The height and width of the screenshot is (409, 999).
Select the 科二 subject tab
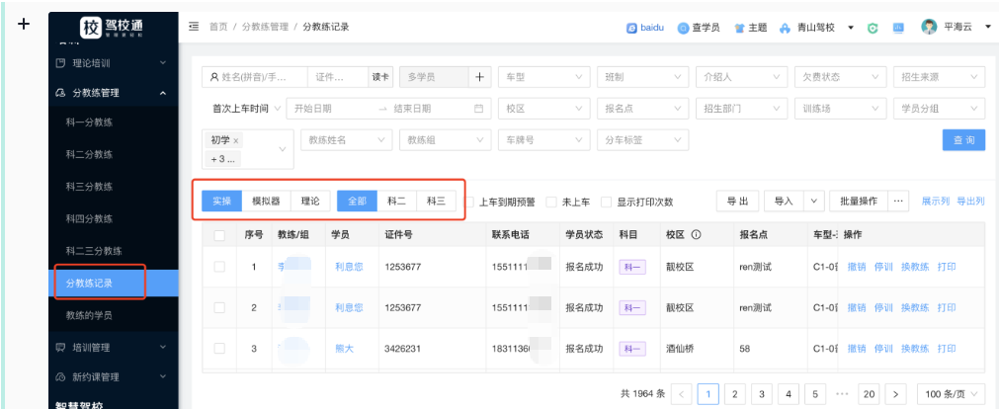pos(396,201)
